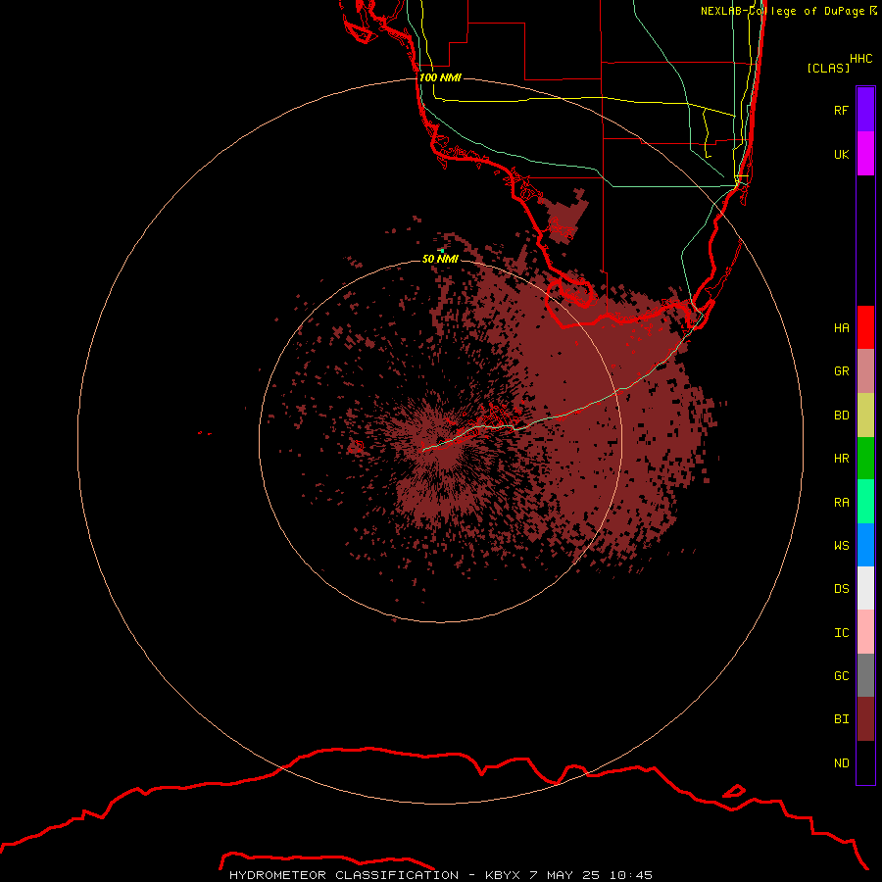Screen dimensions: 882x882
Task: Click the WS blue legend swatch
Action: [865, 545]
